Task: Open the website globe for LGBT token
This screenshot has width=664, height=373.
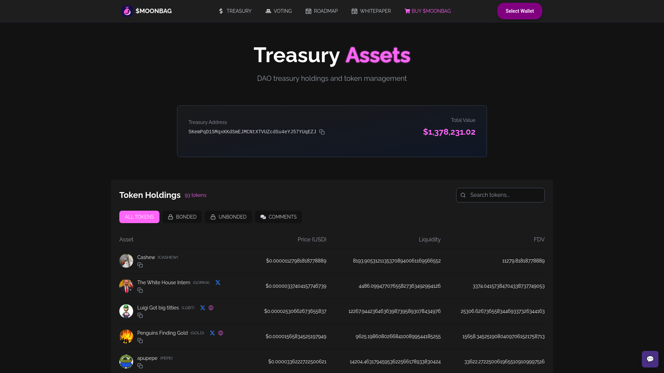Action: click(211, 308)
